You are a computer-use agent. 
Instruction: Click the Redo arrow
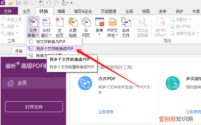[x=56, y=3]
